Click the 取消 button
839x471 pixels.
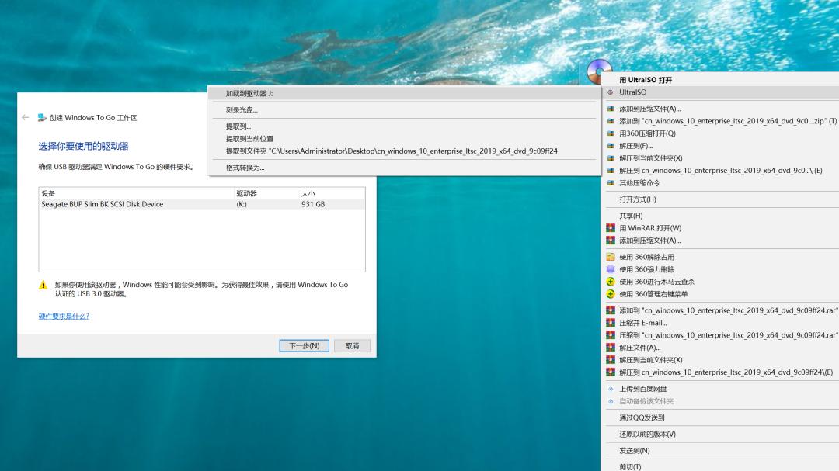352,345
